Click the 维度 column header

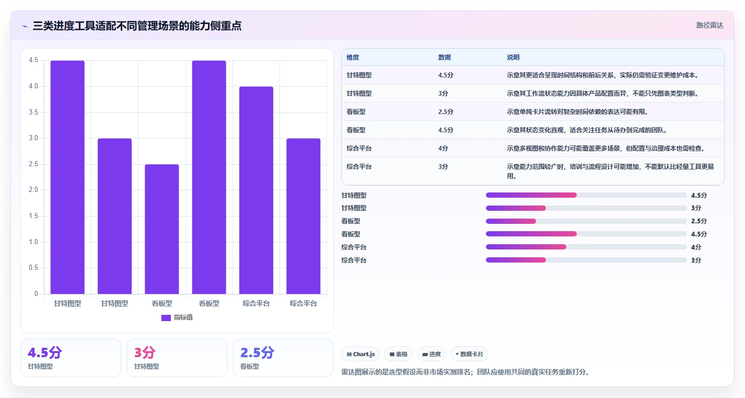tap(353, 58)
